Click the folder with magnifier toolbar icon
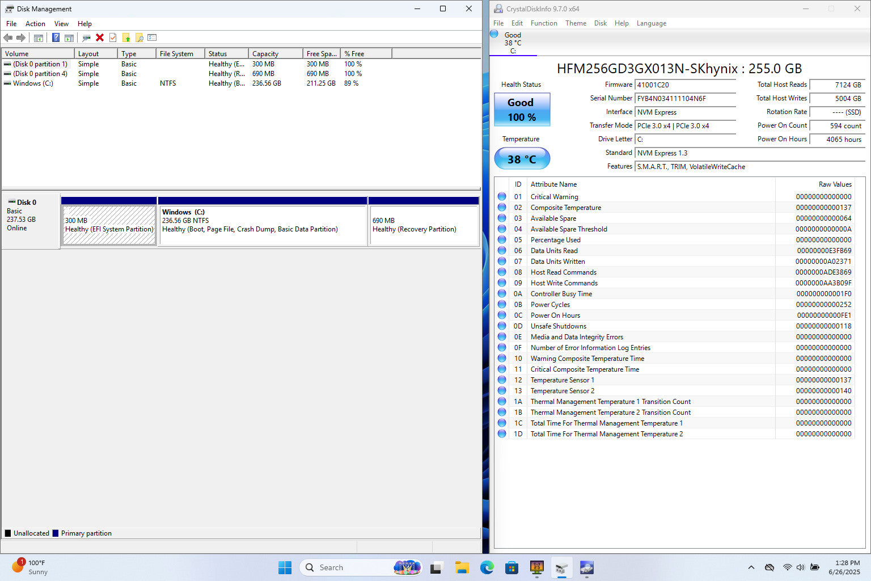Screen dimensions: 871x581 click(x=139, y=37)
